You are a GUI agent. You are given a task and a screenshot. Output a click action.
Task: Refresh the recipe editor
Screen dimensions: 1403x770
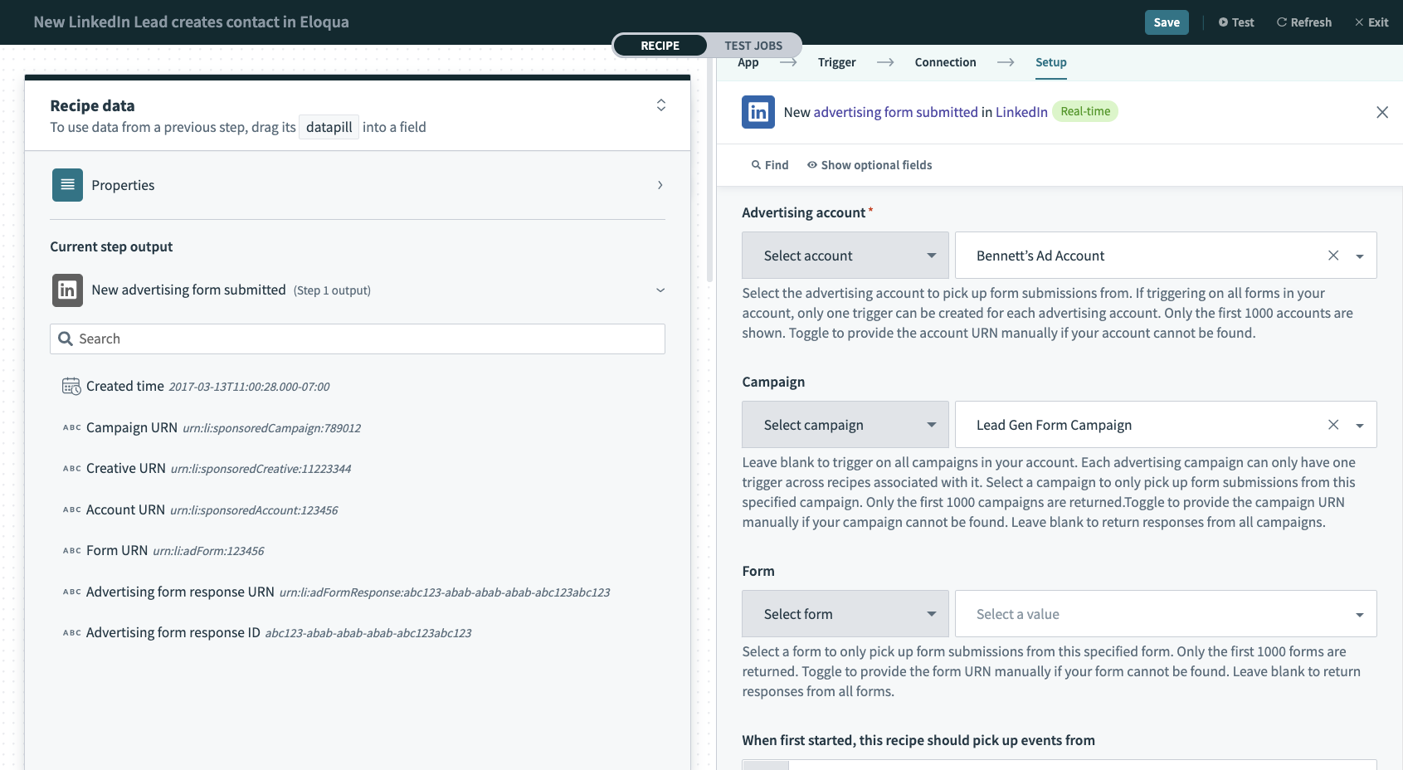click(1304, 22)
